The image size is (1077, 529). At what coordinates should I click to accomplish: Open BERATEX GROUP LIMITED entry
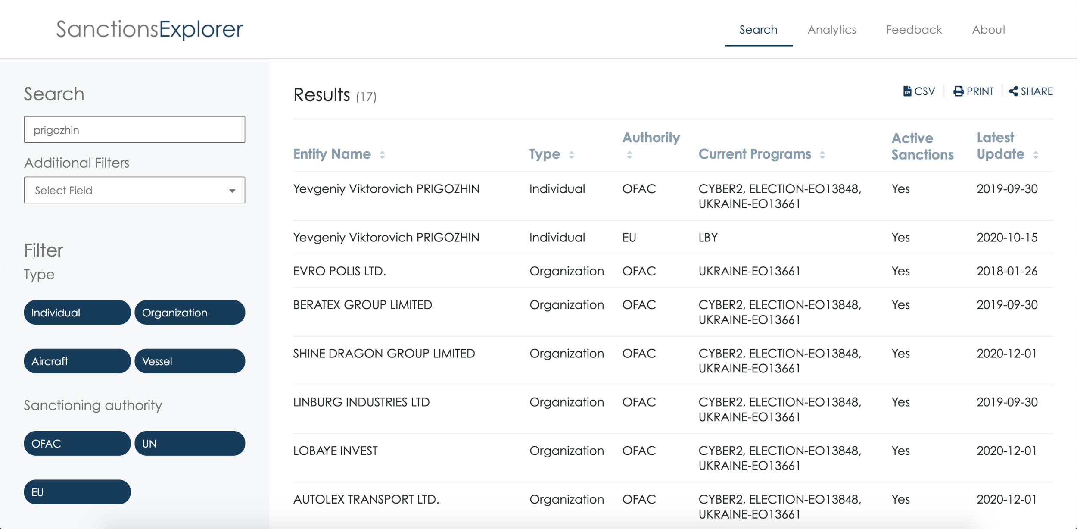[x=362, y=305]
